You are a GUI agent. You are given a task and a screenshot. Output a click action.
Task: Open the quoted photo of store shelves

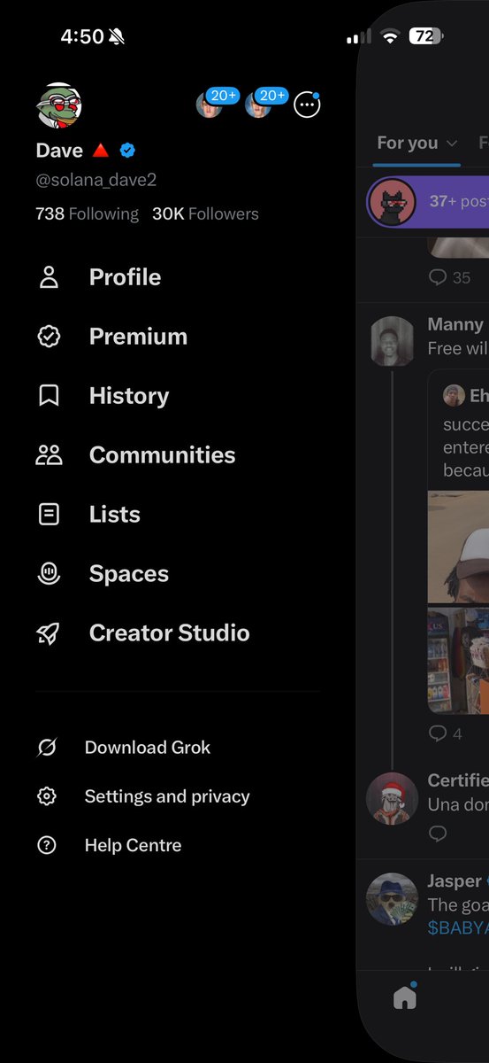458,661
